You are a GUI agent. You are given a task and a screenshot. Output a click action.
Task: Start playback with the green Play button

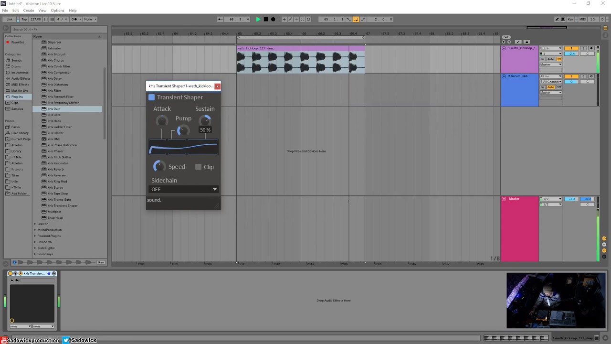(258, 19)
